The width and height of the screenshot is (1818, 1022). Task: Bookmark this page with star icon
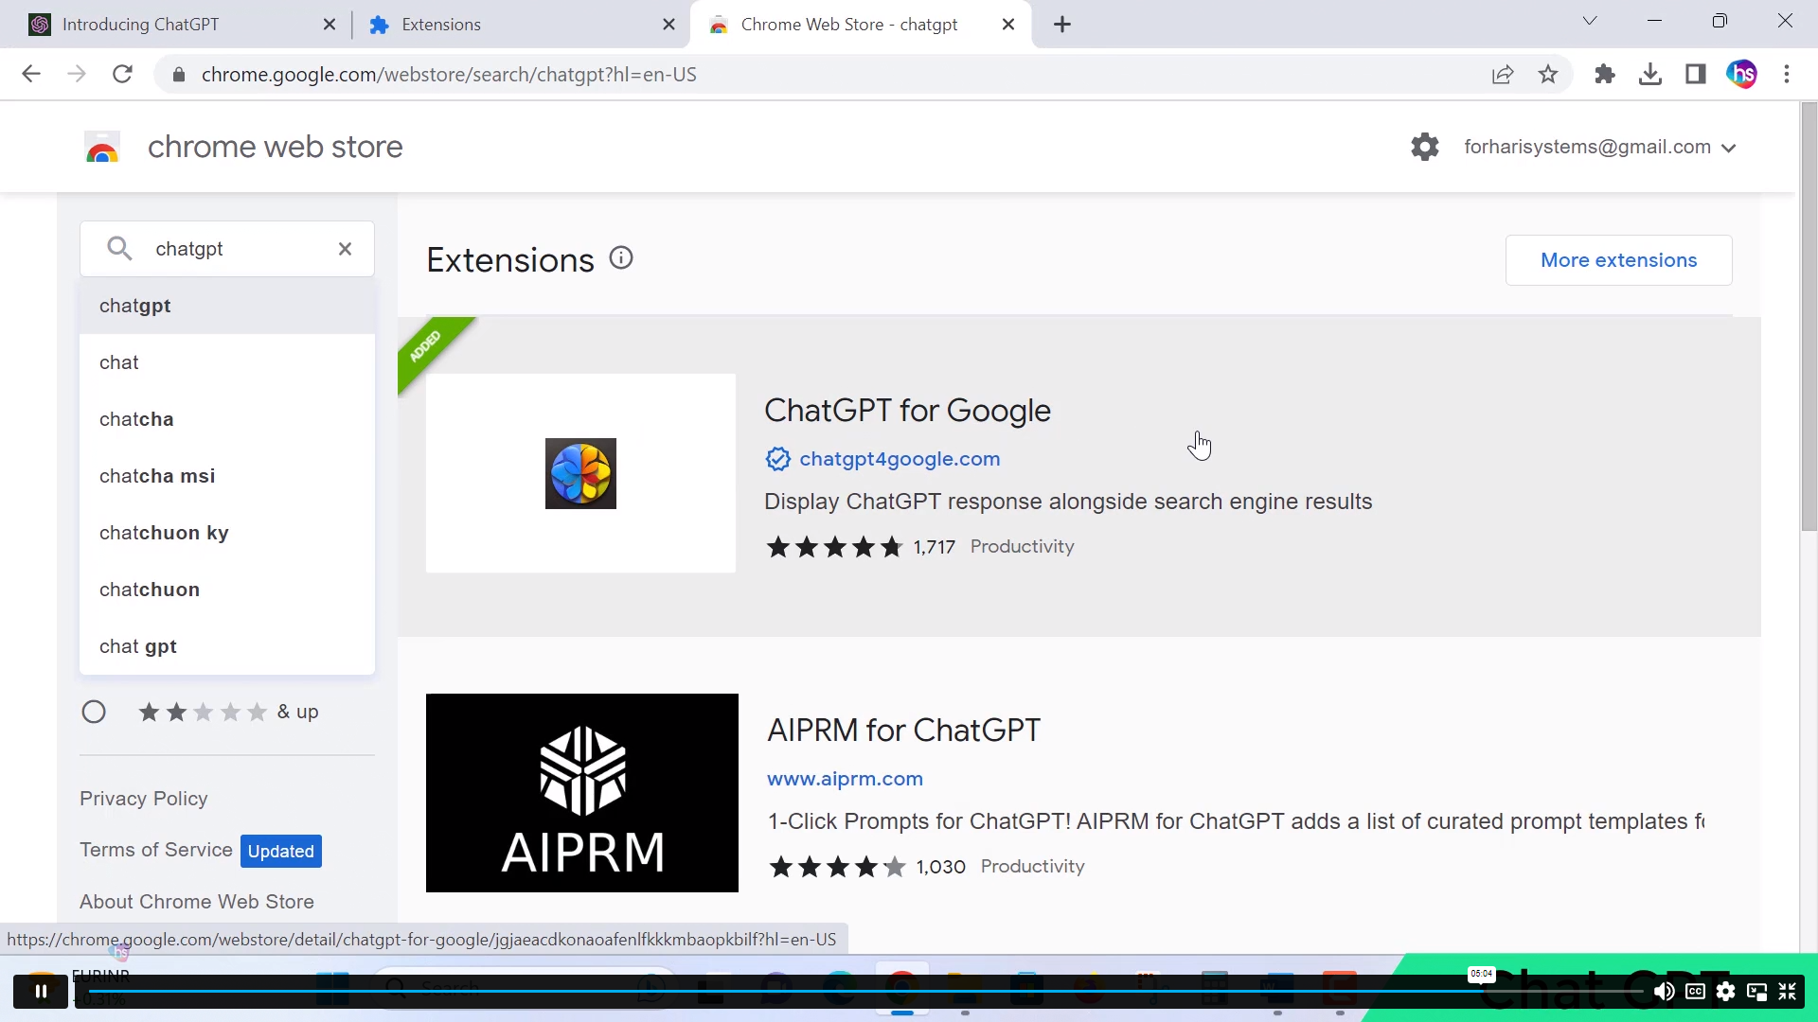point(1548,74)
